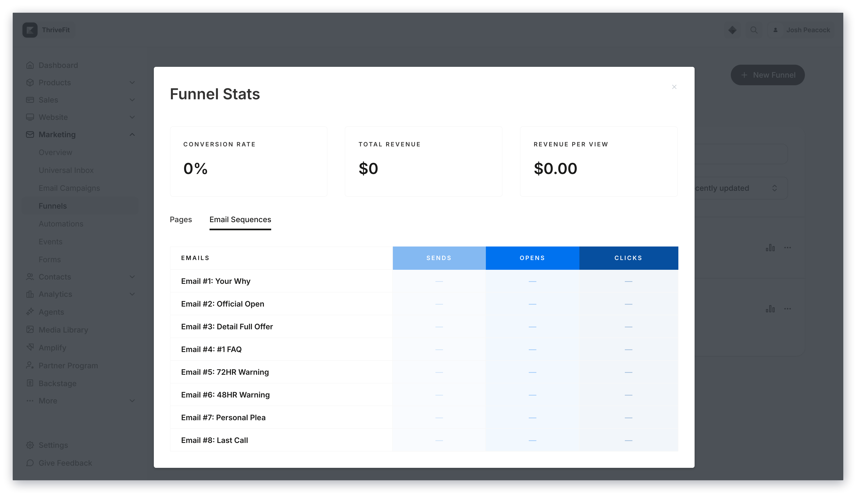This screenshot has height=493, width=856.
Task: Expand the Website chevron
Action: [132, 117]
